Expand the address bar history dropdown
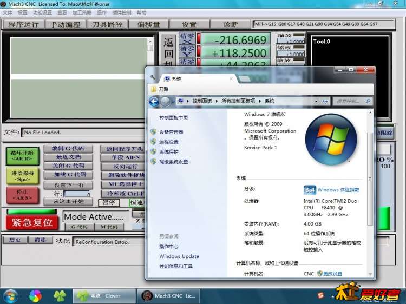This screenshot has width=406, height=304. point(316,101)
